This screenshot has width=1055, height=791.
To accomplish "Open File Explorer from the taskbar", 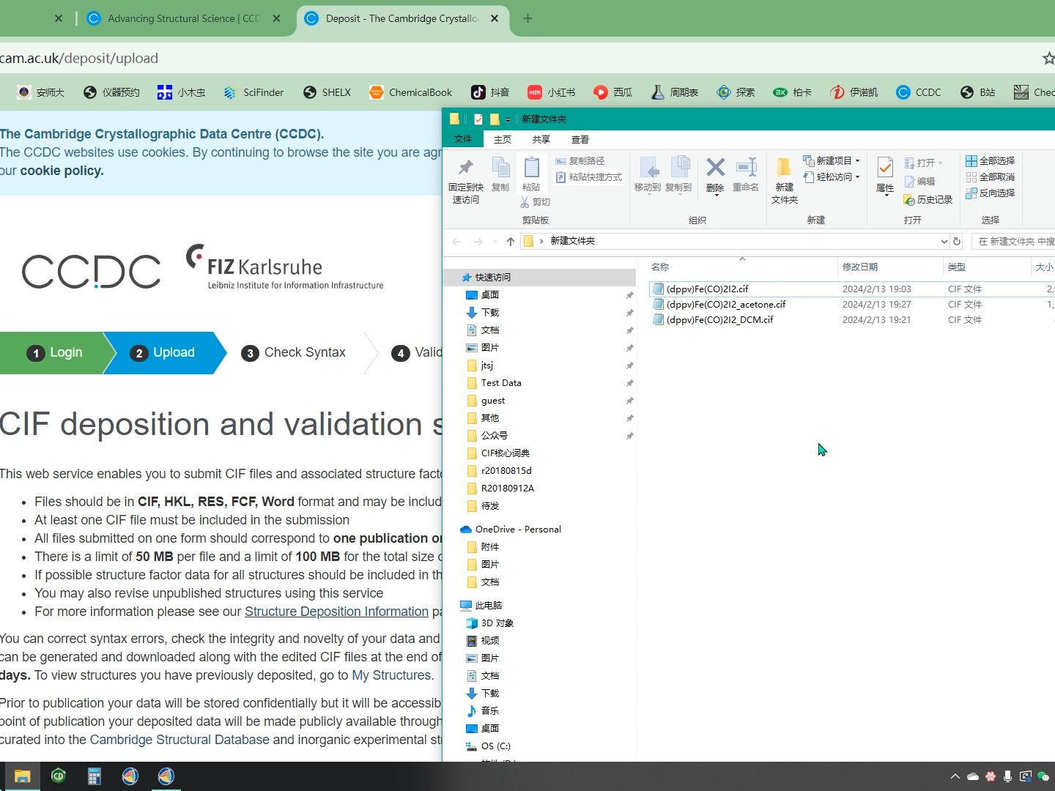I will point(22,776).
